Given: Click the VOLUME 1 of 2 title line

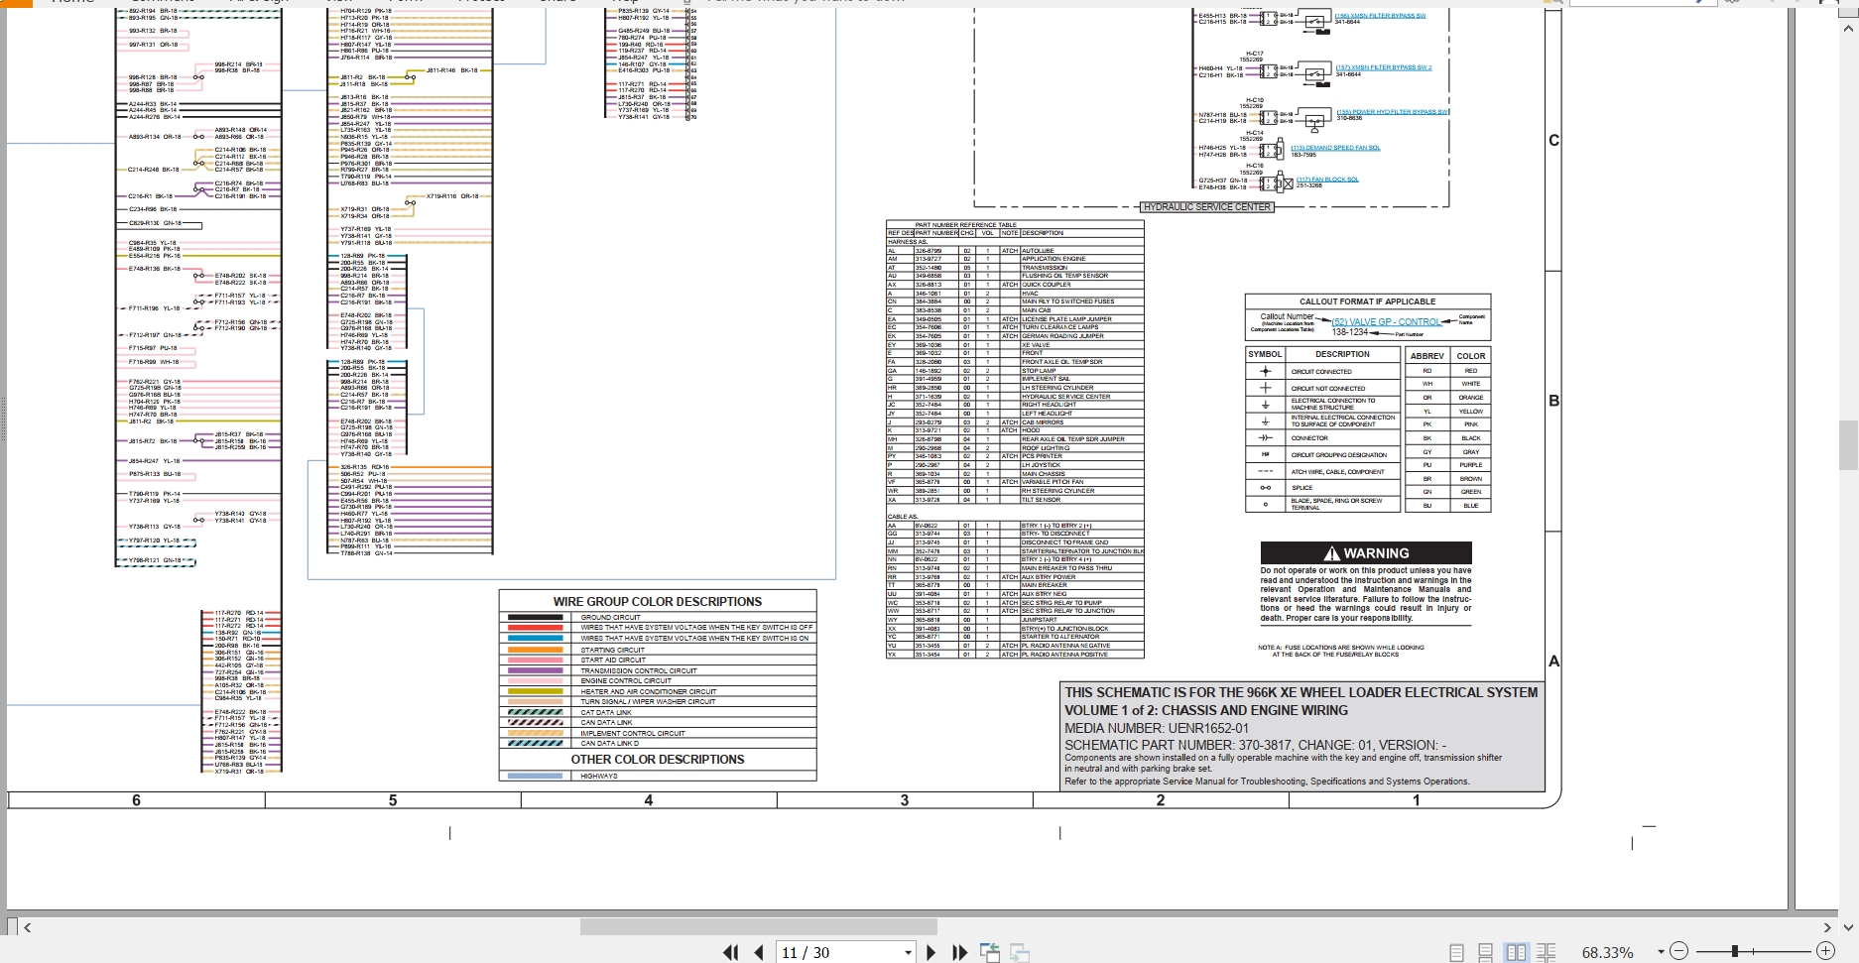Looking at the screenshot, I should click(x=1206, y=710).
